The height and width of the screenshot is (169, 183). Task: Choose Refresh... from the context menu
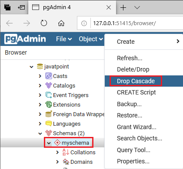(144, 58)
